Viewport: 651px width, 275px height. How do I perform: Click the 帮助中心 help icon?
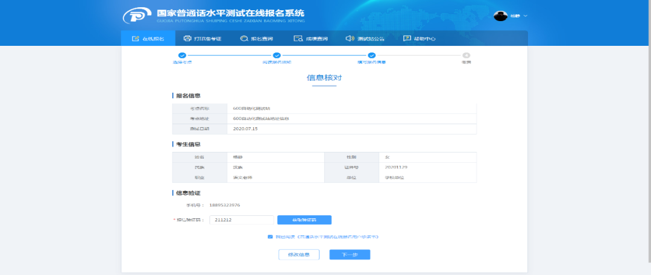pos(407,39)
